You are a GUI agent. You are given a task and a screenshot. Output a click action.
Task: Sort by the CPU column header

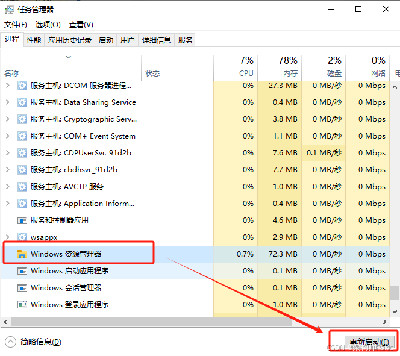pos(236,68)
